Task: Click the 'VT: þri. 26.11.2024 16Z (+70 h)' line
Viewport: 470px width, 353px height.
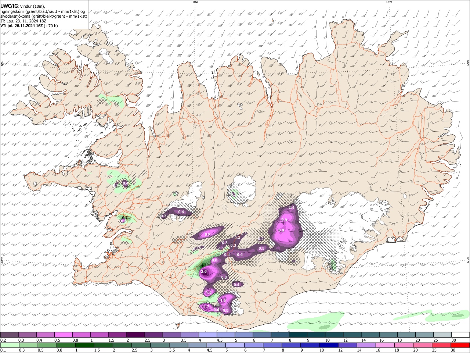Action: tap(29, 26)
